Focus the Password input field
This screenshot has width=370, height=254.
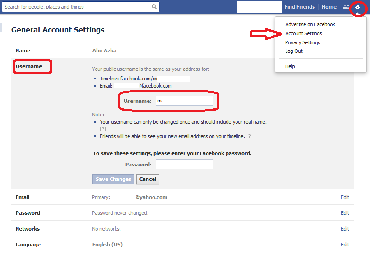pos(184,164)
